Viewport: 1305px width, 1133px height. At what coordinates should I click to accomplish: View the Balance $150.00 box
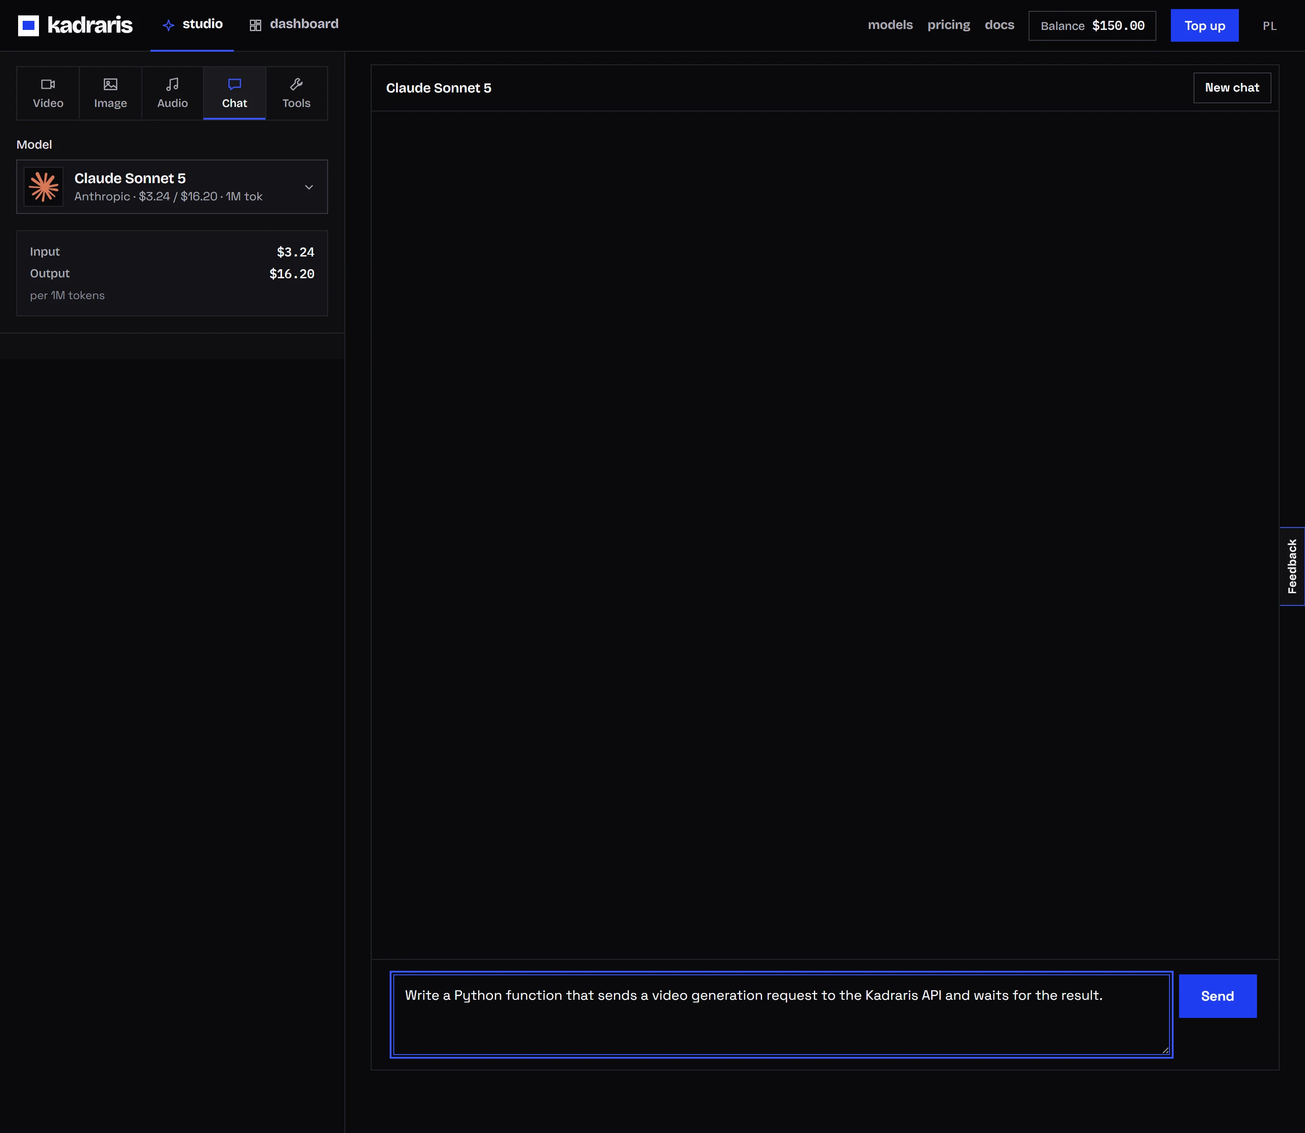click(1092, 25)
